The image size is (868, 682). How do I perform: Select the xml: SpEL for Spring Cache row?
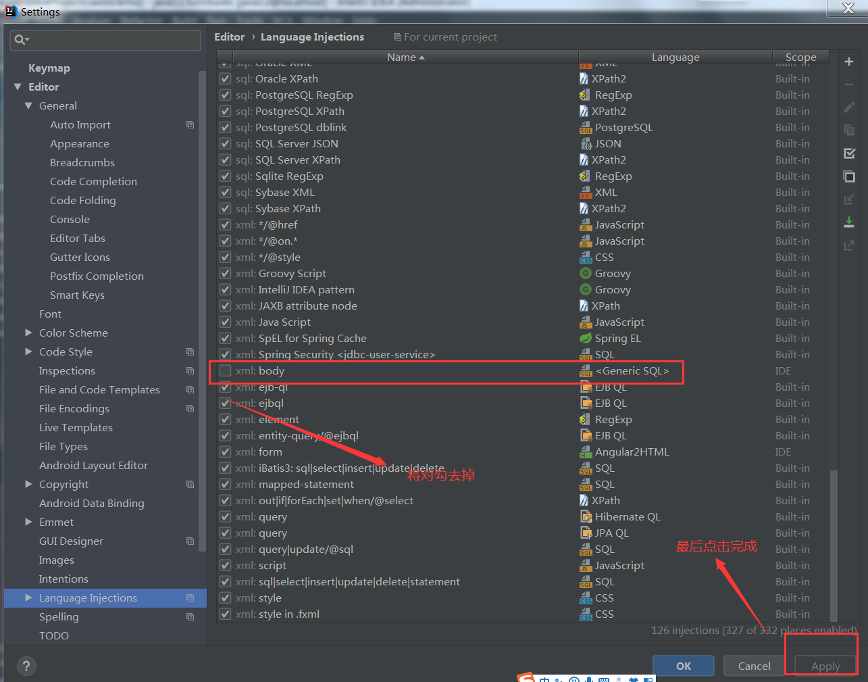tap(524, 338)
